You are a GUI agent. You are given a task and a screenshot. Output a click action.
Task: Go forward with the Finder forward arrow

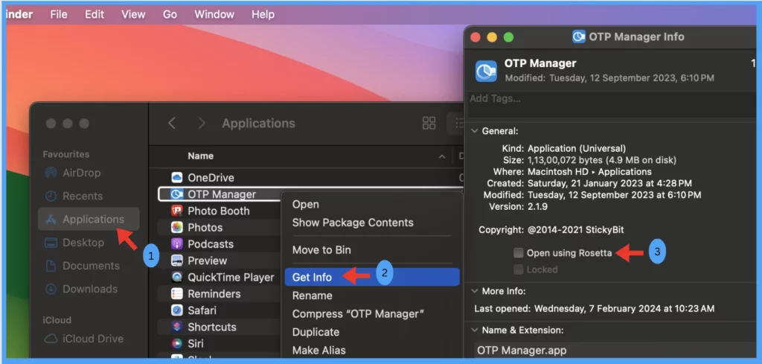(201, 124)
